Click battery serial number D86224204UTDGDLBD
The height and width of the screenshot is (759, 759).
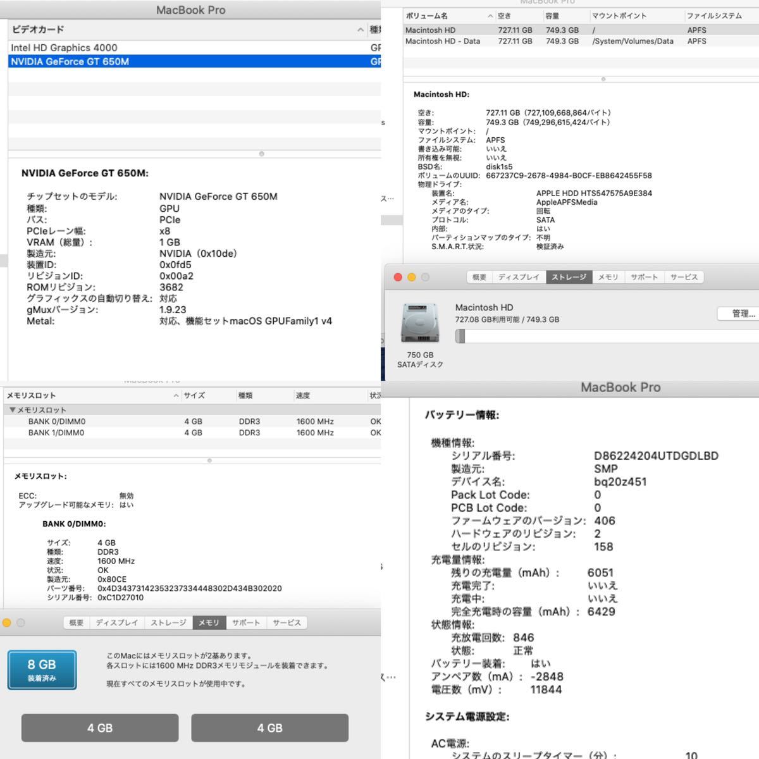tap(656, 456)
